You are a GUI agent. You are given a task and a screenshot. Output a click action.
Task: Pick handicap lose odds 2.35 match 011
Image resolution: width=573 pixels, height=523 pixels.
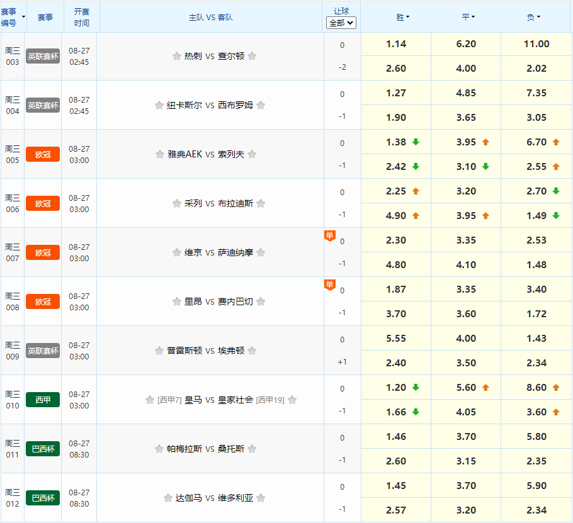click(536, 461)
